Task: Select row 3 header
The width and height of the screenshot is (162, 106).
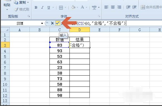Action: 5,45
